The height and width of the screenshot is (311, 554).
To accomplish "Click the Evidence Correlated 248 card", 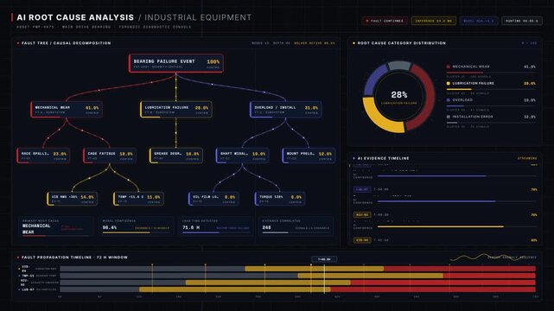I will pos(296,226).
